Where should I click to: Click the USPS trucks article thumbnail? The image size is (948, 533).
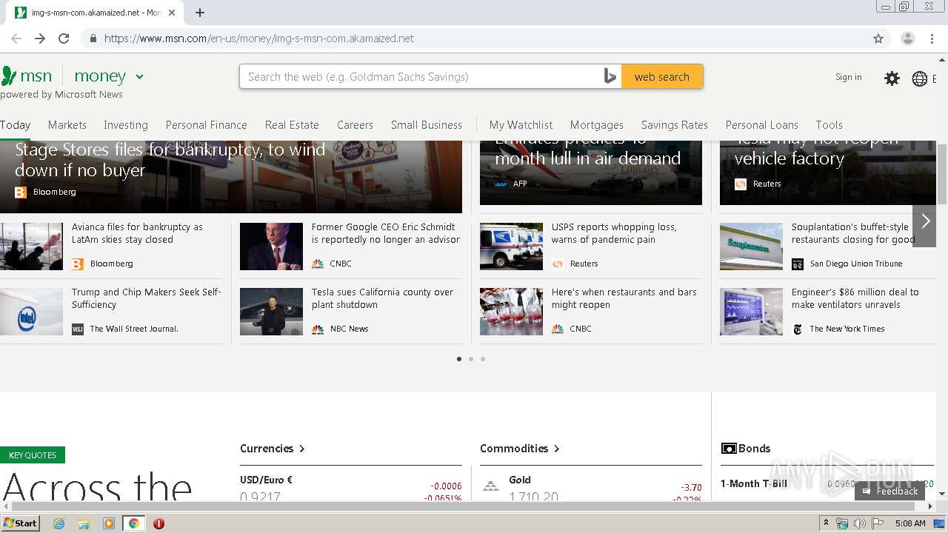coord(511,247)
